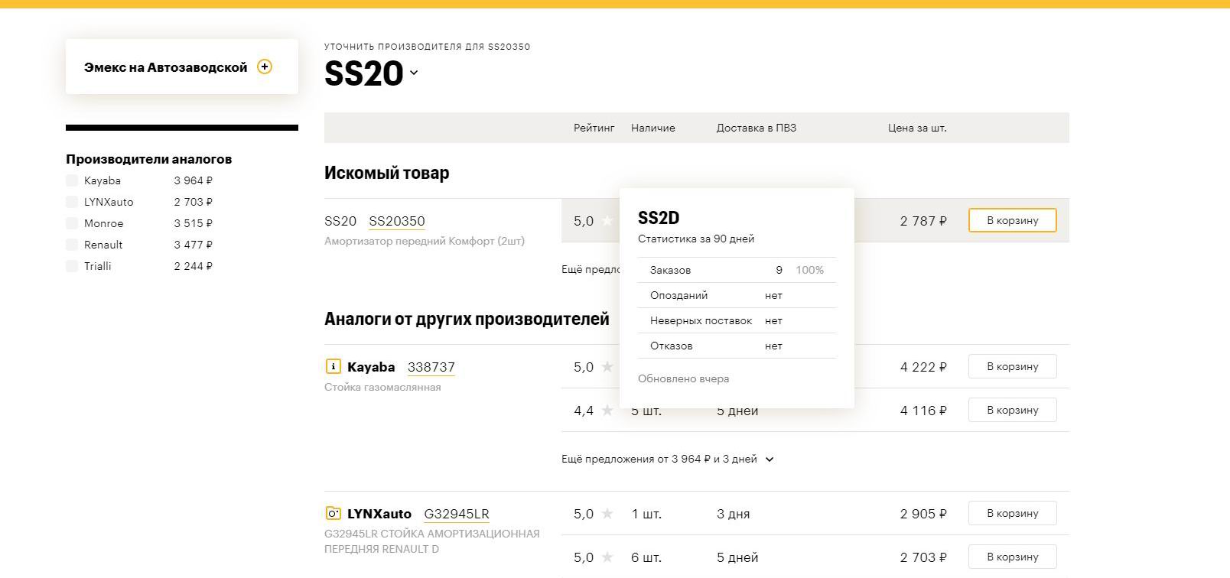
Task: Open the photo icon beside LYNXauto
Action: 333,513
